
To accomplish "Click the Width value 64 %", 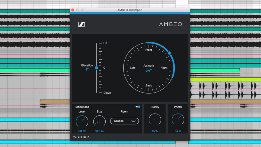I will [178, 131].
